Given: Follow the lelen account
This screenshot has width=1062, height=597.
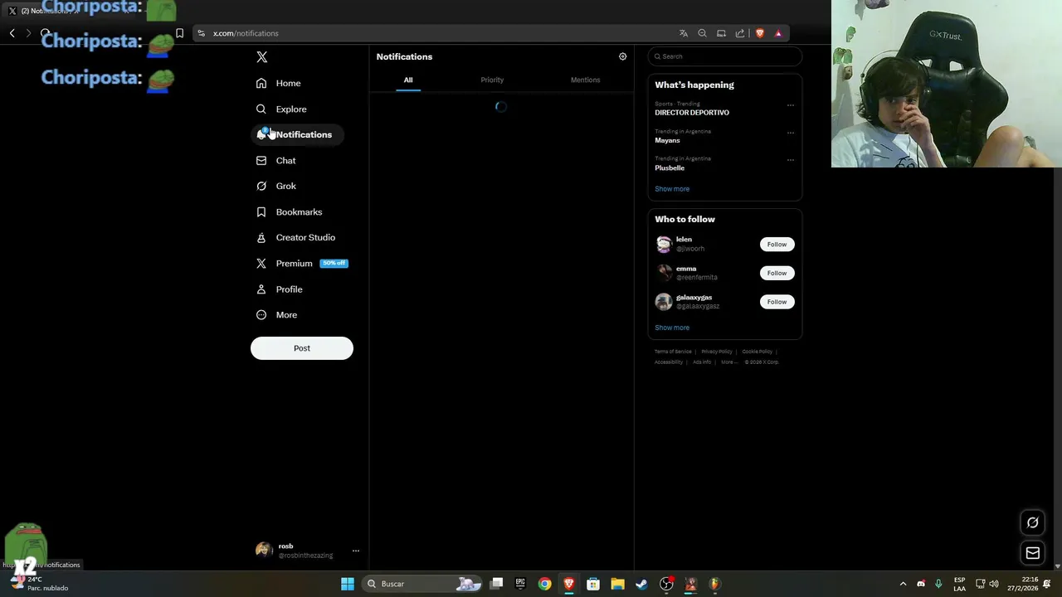Looking at the screenshot, I should [777, 244].
